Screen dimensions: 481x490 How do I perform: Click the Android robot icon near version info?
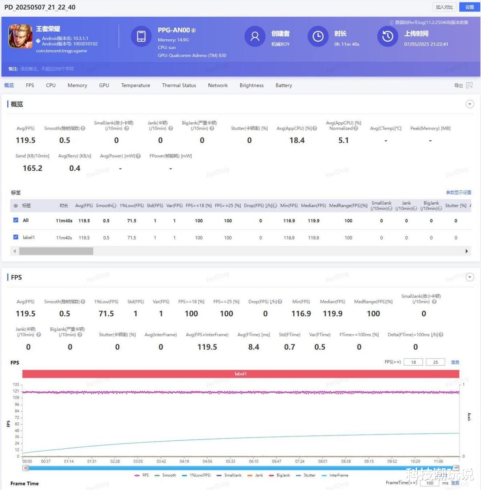pyautogui.click(x=38, y=41)
